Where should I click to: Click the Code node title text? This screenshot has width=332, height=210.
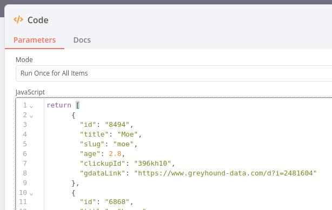38,20
